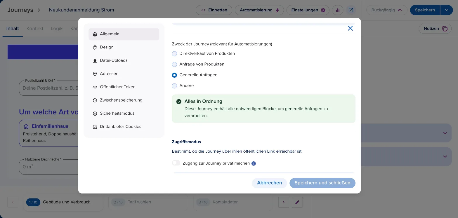The image size is (458, 218).
Task: Select Direktverkauf von Produkten radio option
Action: pos(174,54)
